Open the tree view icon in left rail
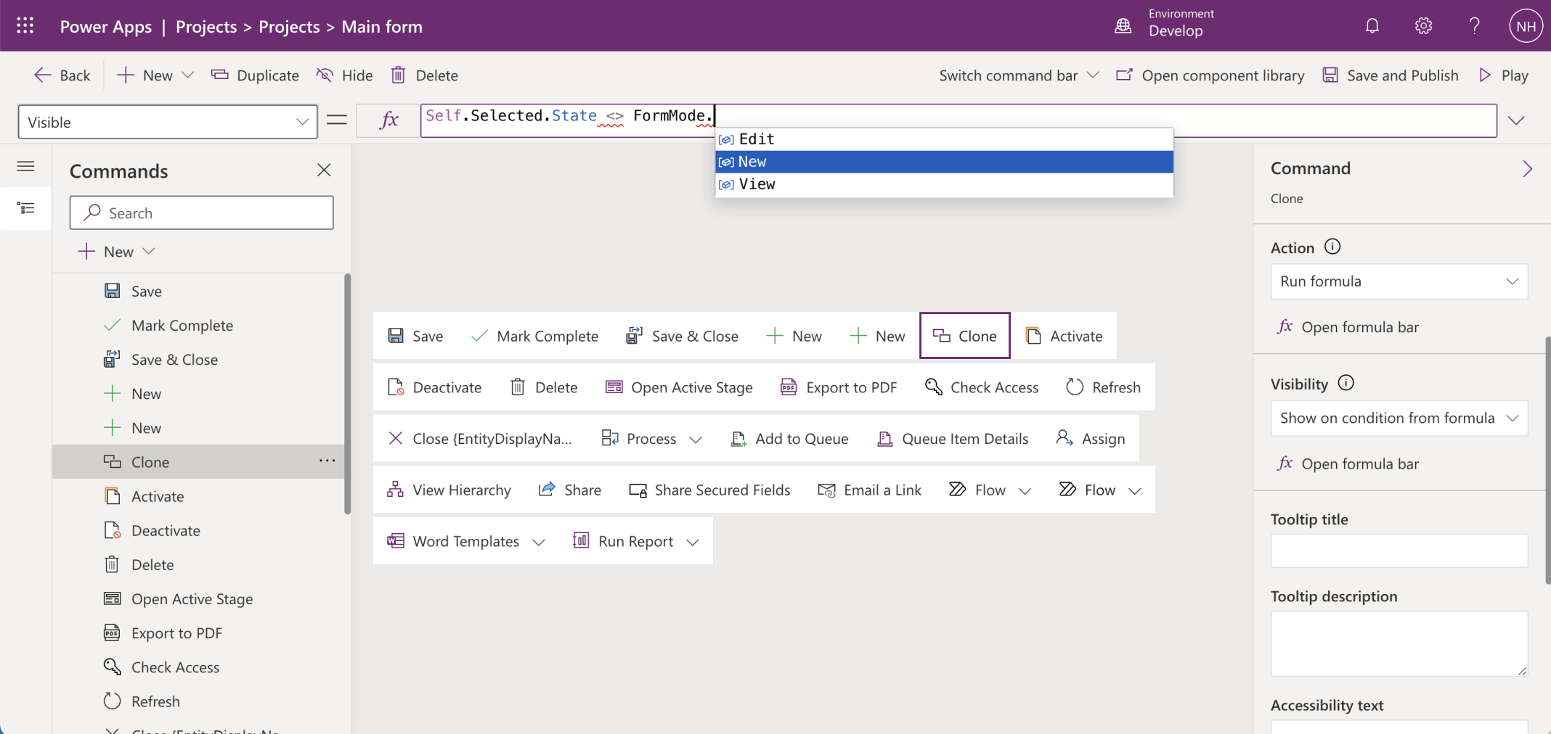Screen dimensions: 1551x734 click(26, 209)
